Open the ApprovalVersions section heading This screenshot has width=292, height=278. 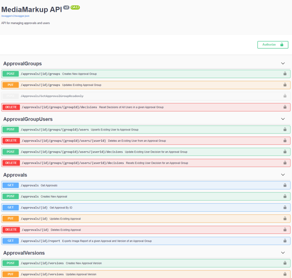pos(24,253)
